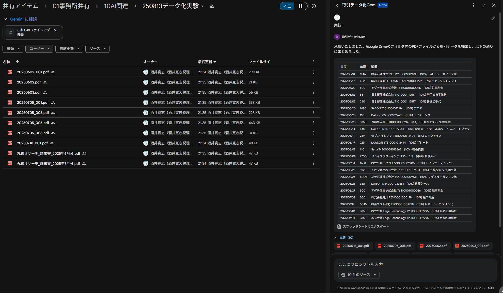The height and width of the screenshot is (293, 503).
Task: Open more actions for 20250705_005.pdf
Action: tap(314, 123)
